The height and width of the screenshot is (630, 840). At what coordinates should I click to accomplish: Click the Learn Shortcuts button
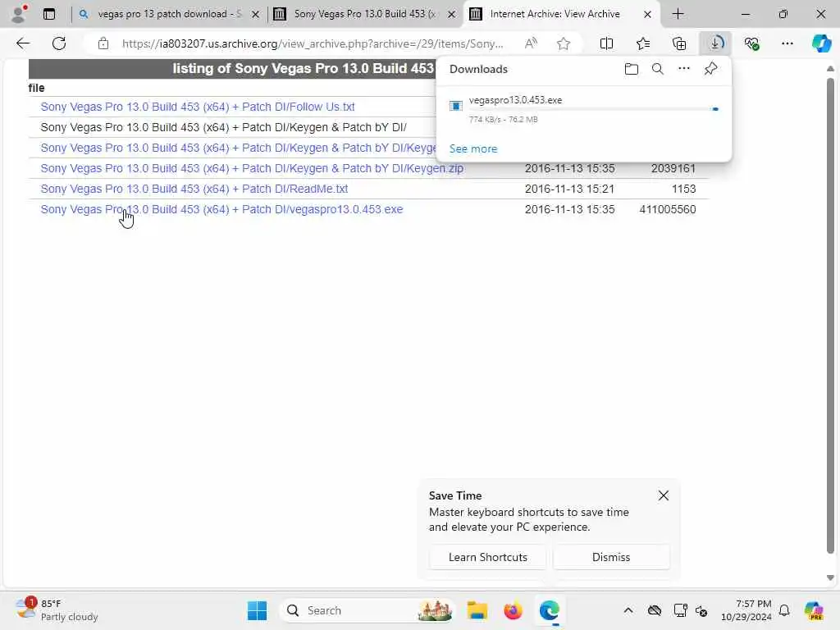(x=487, y=557)
